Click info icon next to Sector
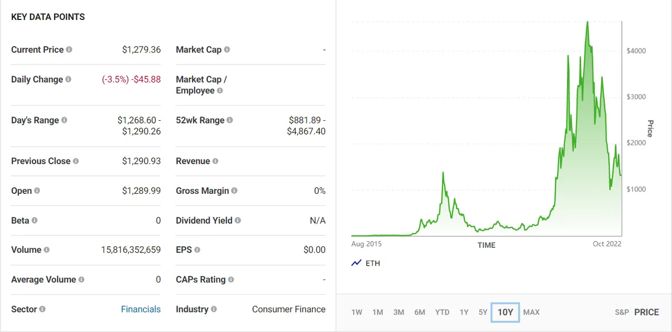The height and width of the screenshot is (332, 672). tap(42, 309)
